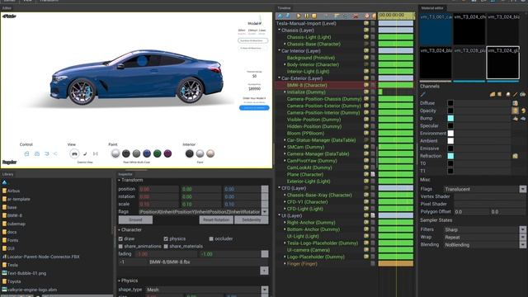The height and width of the screenshot is (297, 528).
Task: Click the stop button in Timeline toolbar
Action: point(313,16)
